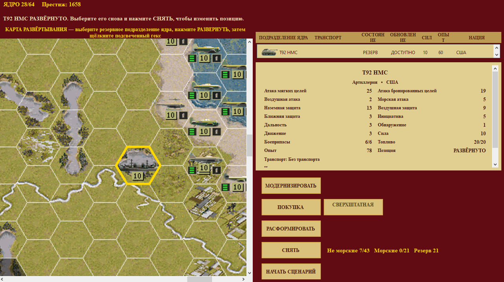Click the НАЦИЯ column header
Screen dimensions: 504x282
(476, 37)
